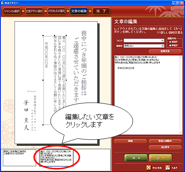This screenshot has width=185, height=172.
Task: Open the dropdown showing 使用しない
Action: (x=162, y=46)
